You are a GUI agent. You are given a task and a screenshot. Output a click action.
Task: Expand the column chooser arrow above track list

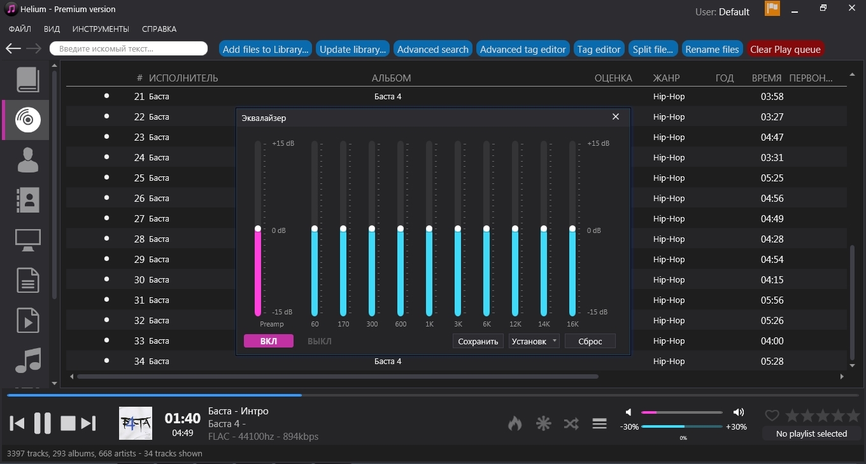coord(852,75)
